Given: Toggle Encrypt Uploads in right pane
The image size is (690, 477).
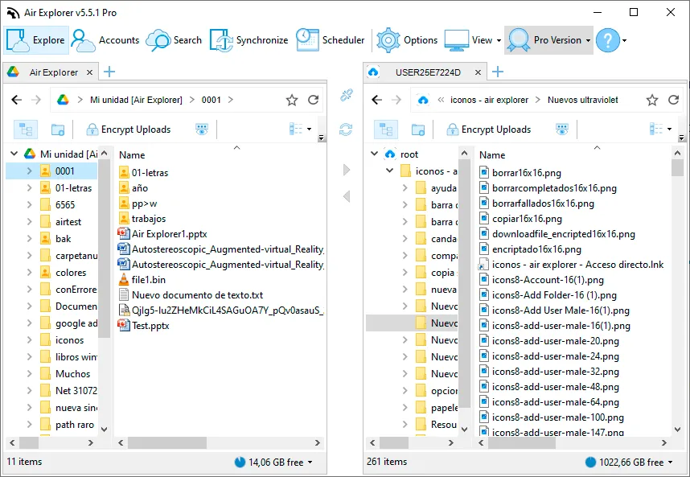Looking at the screenshot, I should (489, 130).
